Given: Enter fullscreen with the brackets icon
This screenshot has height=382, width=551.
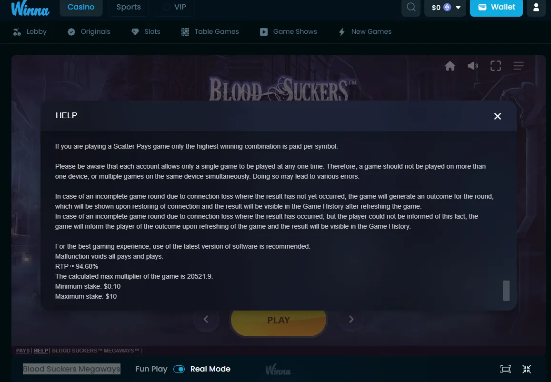Looking at the screenshot, I should pyautogui.click(x=495, y=66).
